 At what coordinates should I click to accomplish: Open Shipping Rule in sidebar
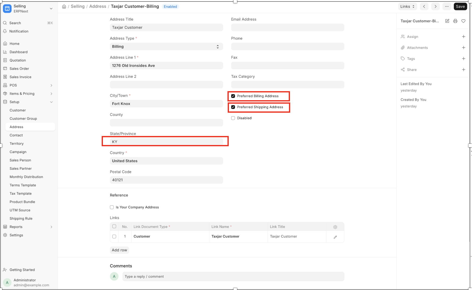21,218
